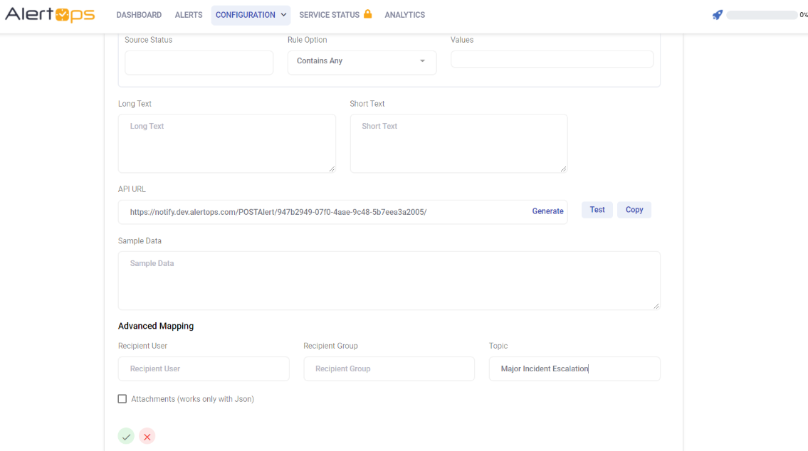This screenshot has width=808, height=451.
Task: Click the green checkmark save icon
Action: tap(126, 437)
